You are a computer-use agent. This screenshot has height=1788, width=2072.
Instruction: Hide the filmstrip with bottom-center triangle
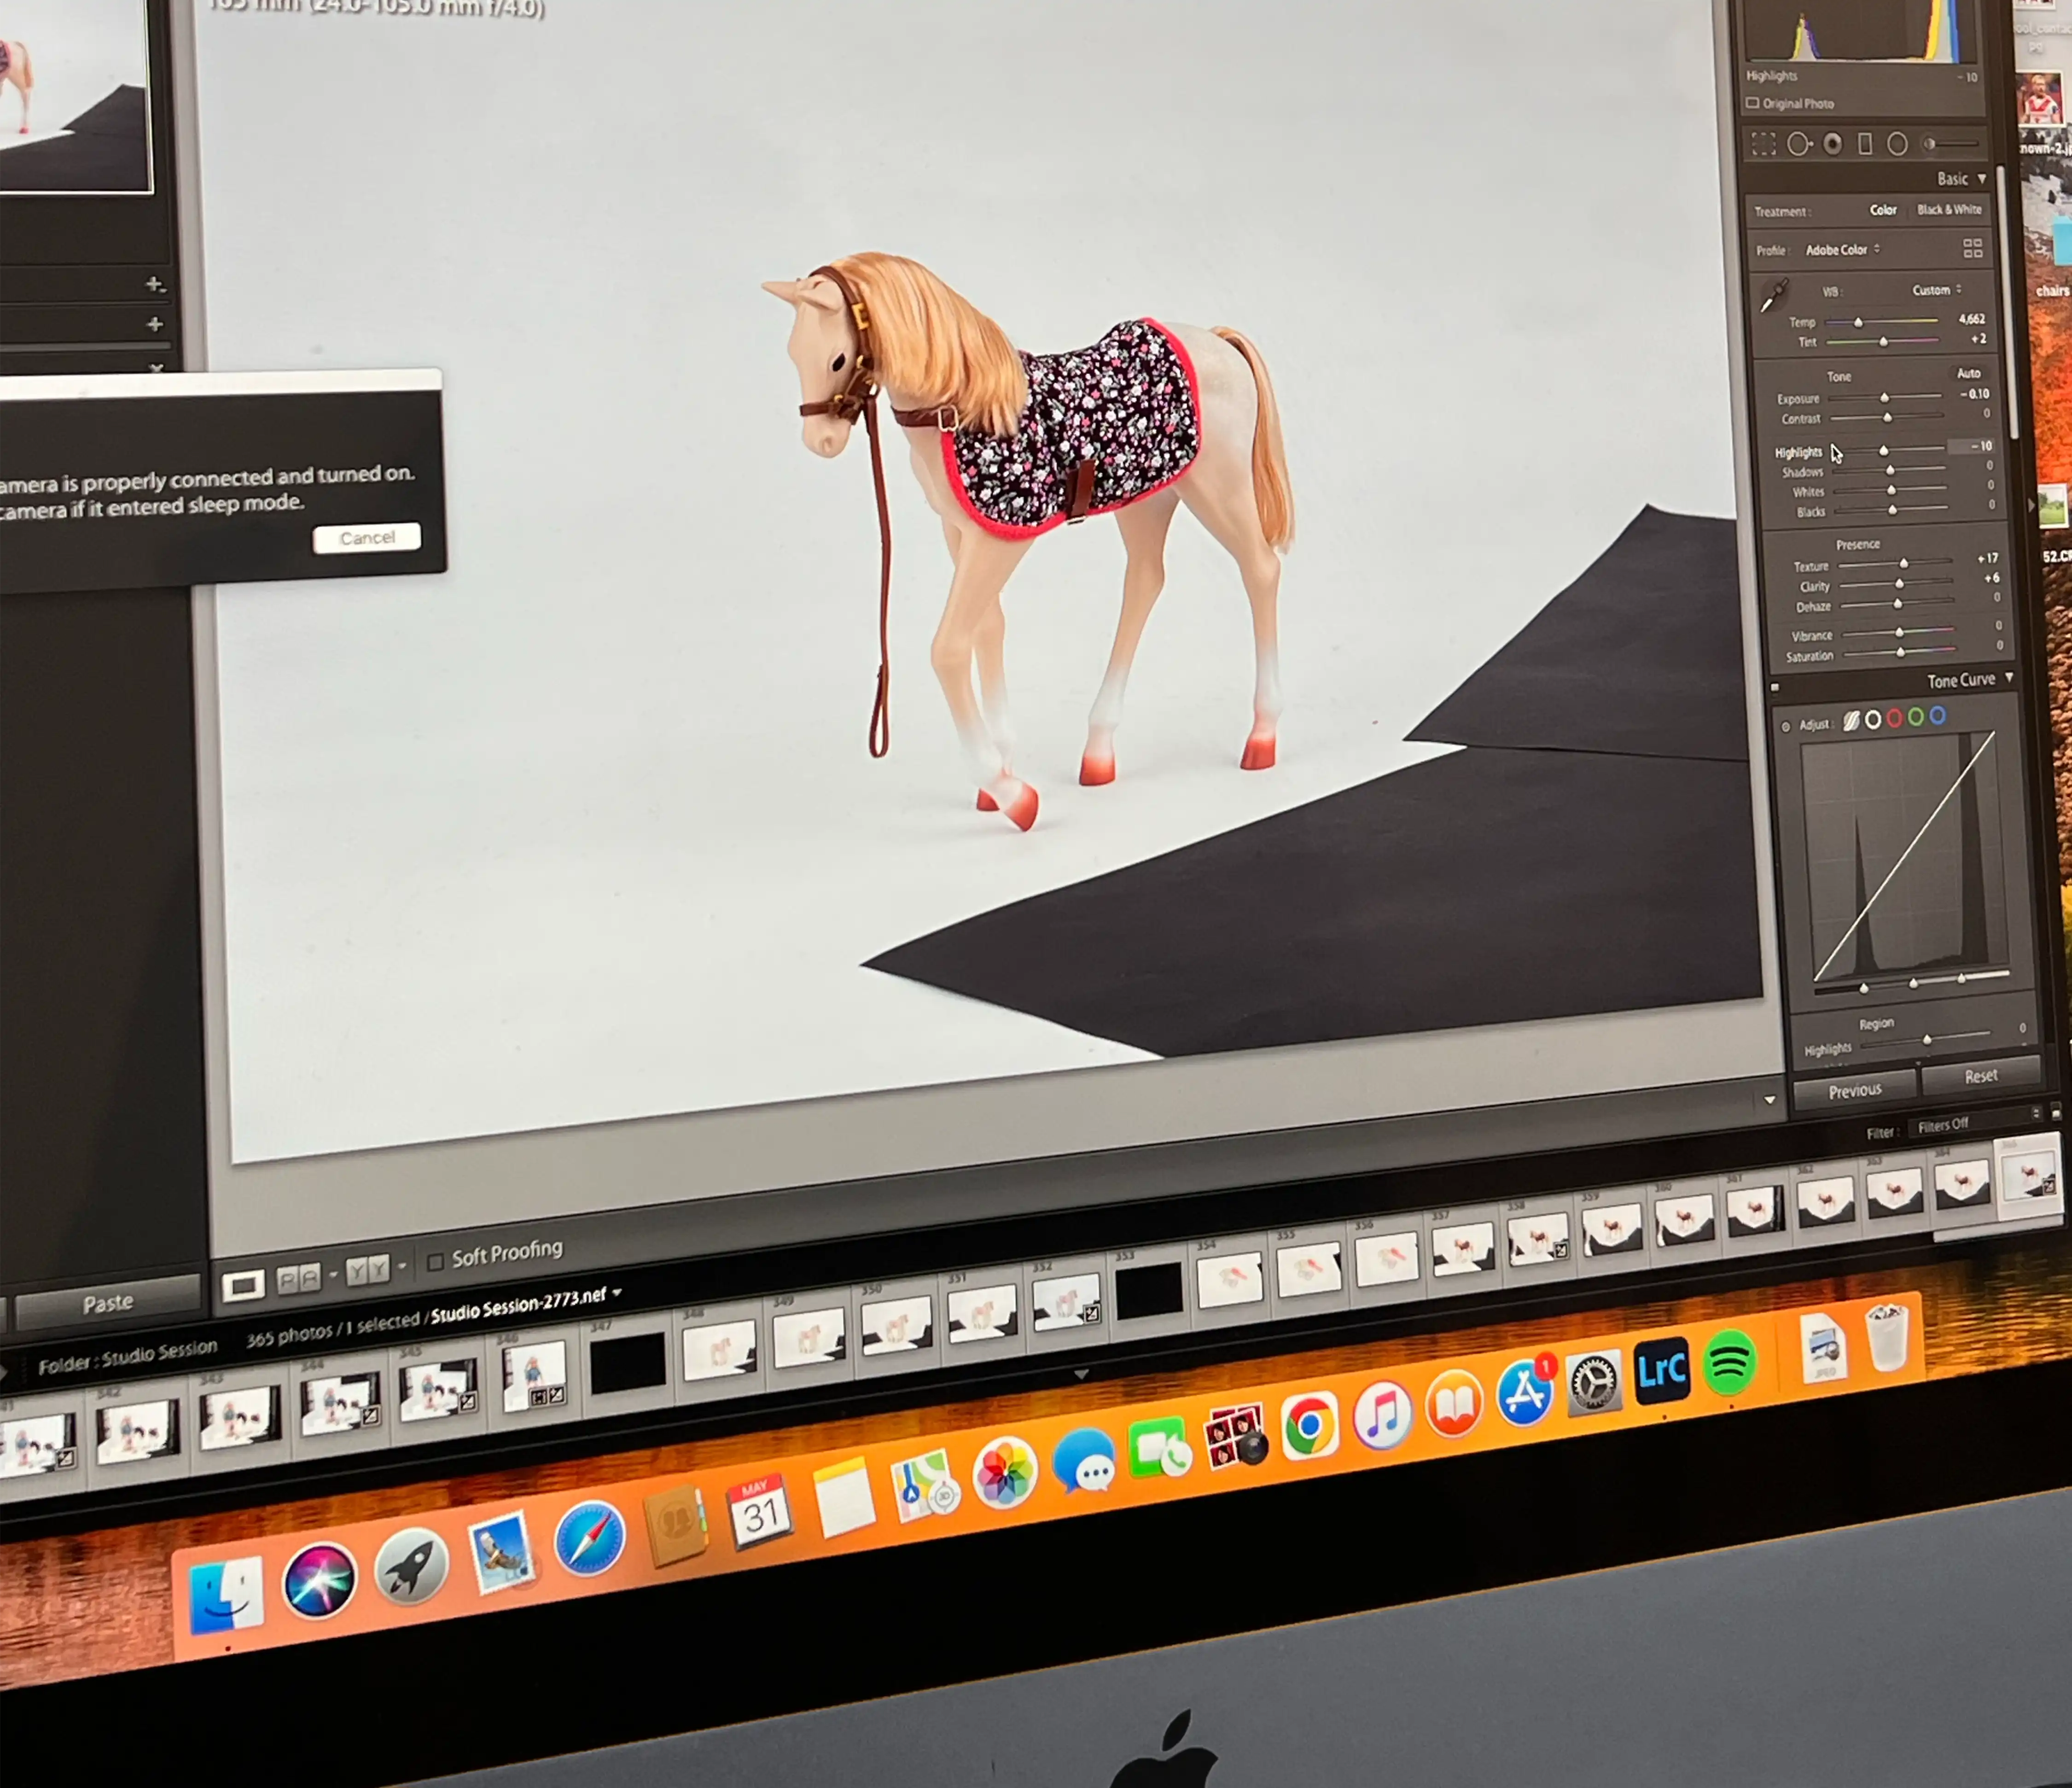[1081, 1375]
